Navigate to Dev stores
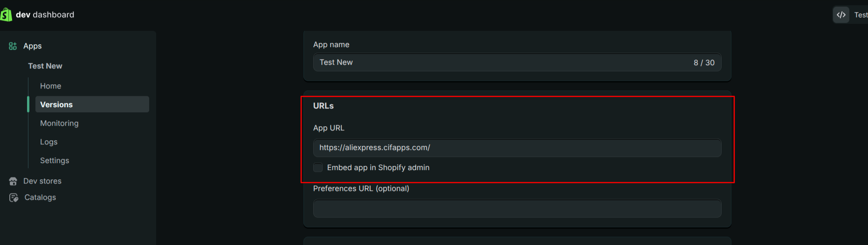The width and height of the screenshot is (868, 245). [42, 181]
